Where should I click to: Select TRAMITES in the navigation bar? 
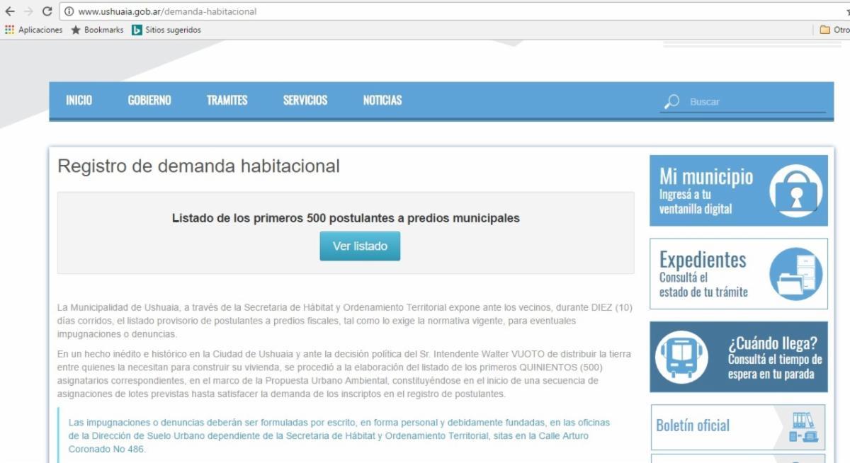[x=227, y=101]
